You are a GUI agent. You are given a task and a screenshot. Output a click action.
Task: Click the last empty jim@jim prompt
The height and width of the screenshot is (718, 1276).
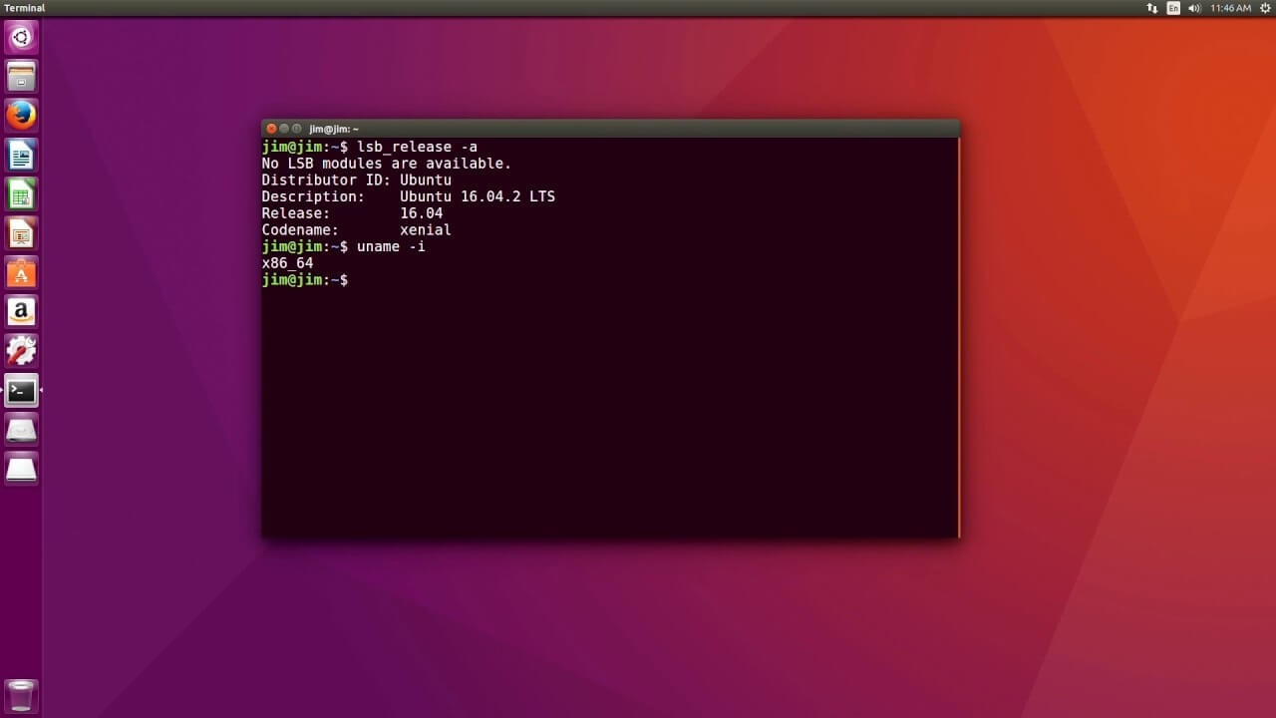click(x=305, y=280)
